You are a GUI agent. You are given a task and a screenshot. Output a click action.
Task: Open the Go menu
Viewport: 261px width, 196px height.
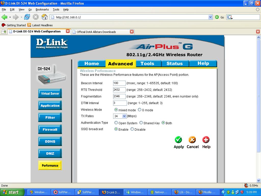30,9
